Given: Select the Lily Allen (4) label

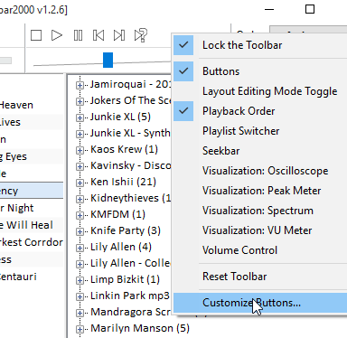Looking at the screenshot, I should tap(121, 247).
